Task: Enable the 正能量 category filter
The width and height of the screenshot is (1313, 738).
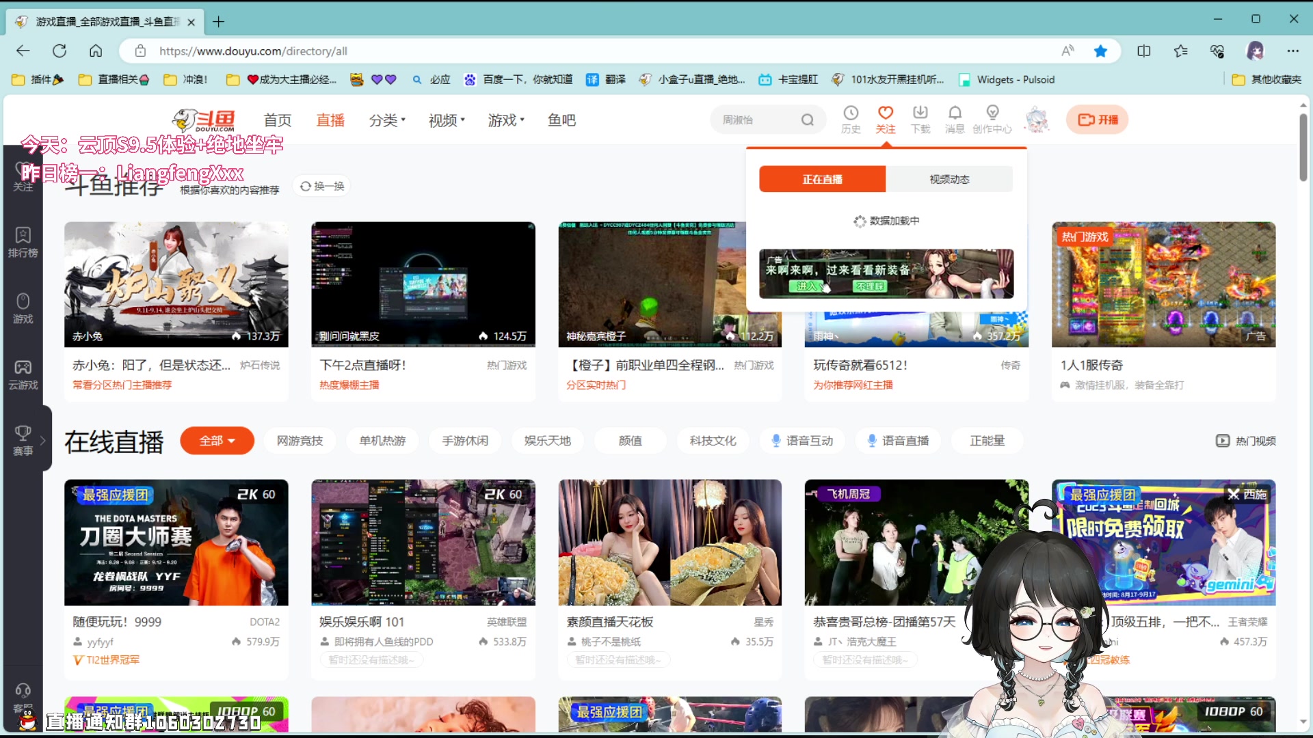Action: point(987,440)
